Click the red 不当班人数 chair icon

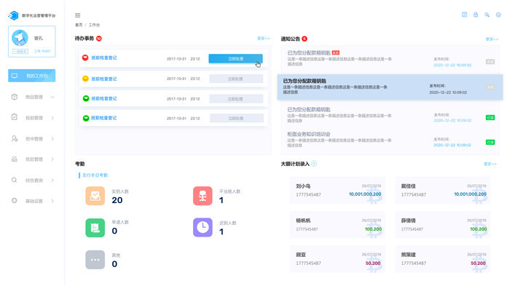coord(203,196)
